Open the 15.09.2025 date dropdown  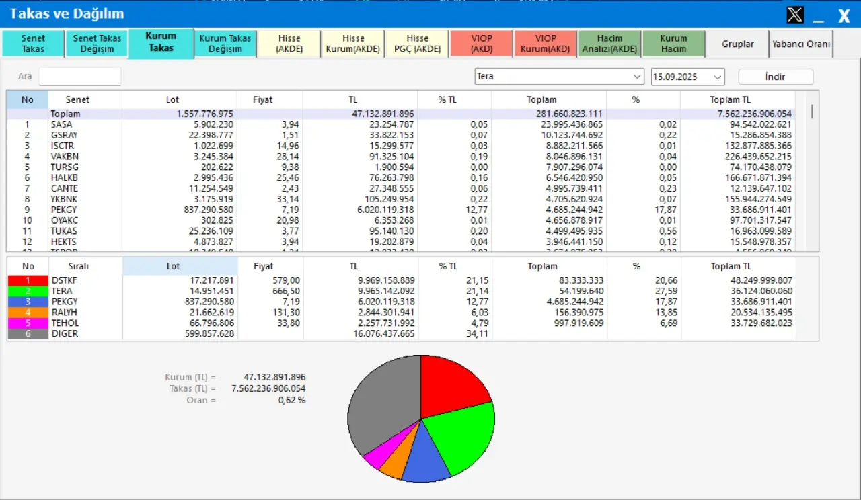(x=717, y=77)
